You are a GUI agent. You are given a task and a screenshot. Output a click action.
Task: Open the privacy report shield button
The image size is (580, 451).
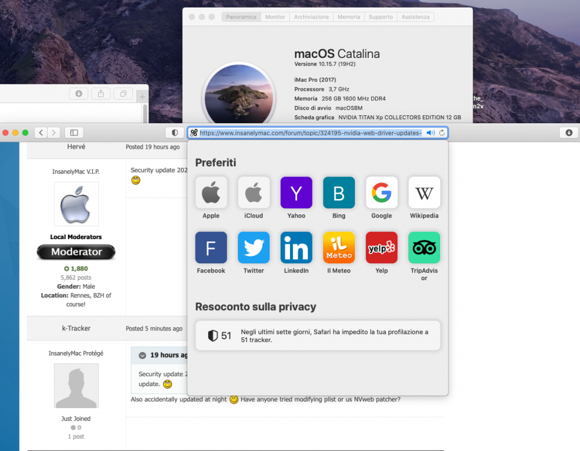coord(175,133)
